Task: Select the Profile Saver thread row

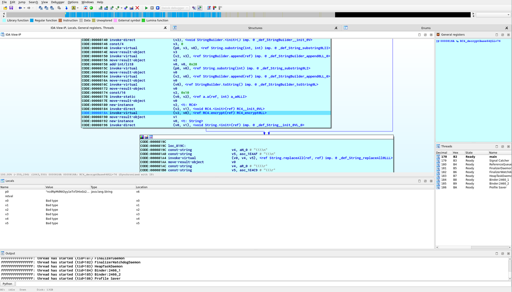Action: tap(473, 188)
